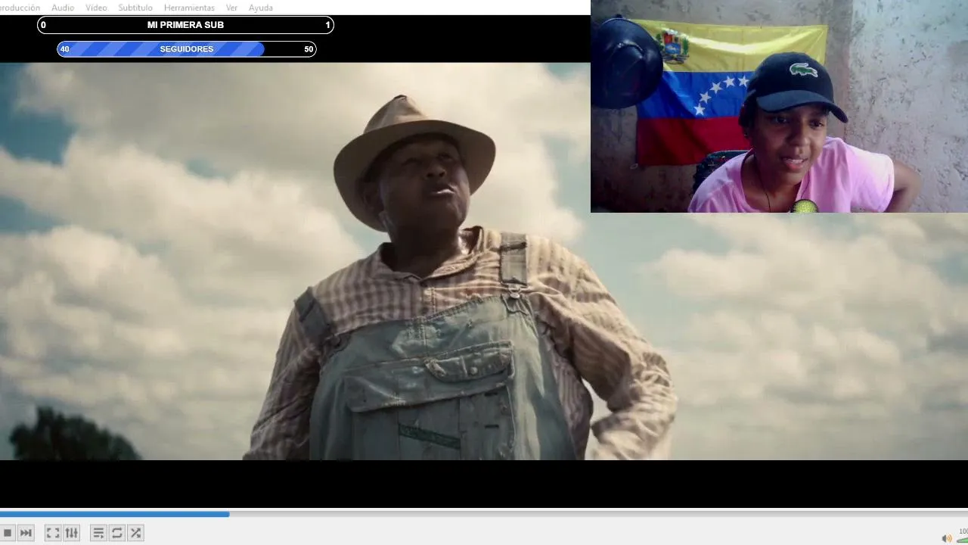Adjust the green volume slider
The image size is (968, 545).
coord(962,539)
